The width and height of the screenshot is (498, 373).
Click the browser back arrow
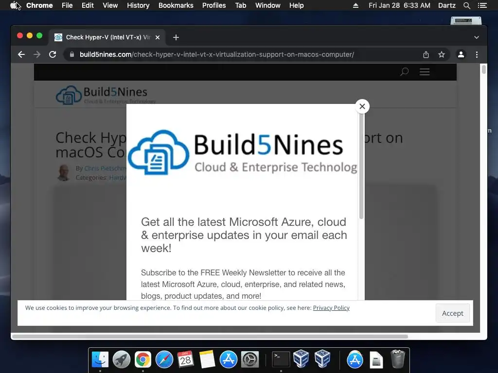coord(21,54)
